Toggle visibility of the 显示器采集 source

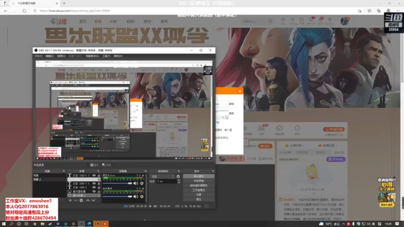(x=94, y=192)
